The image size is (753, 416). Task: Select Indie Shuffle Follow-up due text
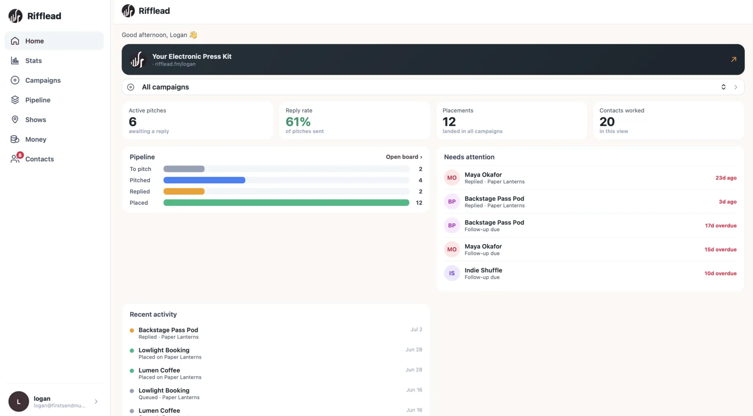pos(483,273)
